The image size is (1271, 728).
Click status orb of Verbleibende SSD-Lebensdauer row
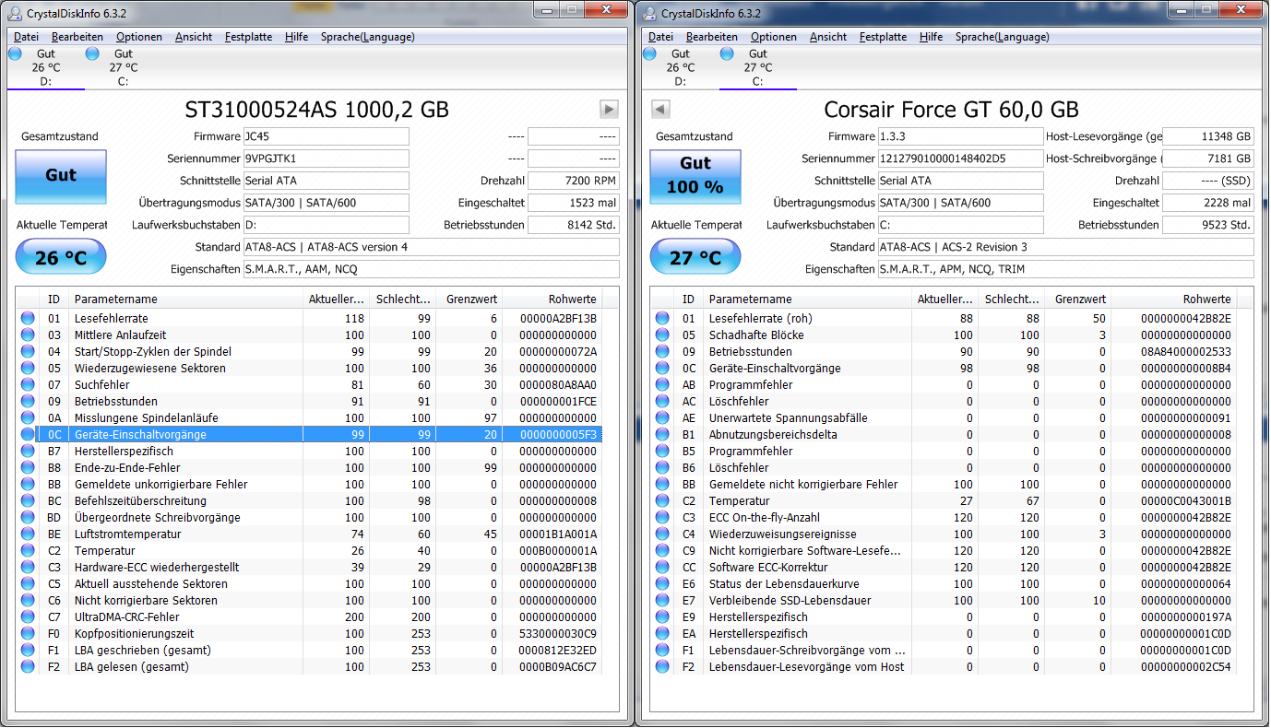(662, 601)
